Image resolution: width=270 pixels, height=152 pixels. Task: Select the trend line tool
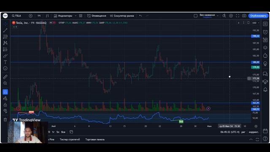coord(5,30)
